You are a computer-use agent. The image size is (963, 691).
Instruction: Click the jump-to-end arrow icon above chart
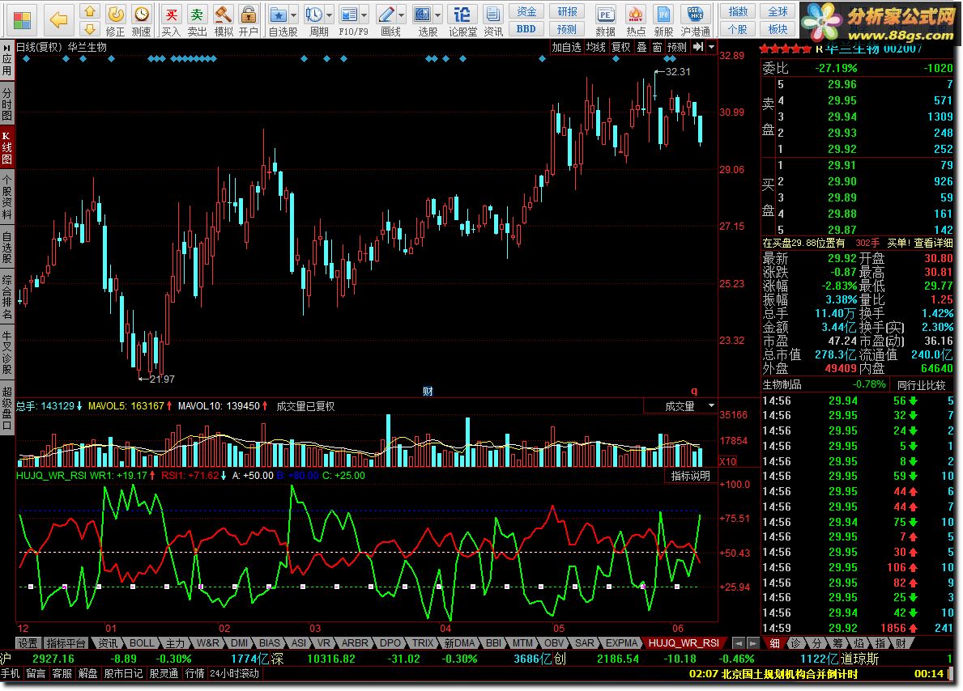[x=698, y=47]
